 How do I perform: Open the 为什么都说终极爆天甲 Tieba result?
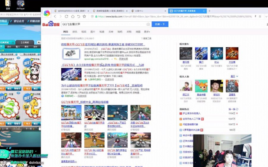(x=102, y=86)
